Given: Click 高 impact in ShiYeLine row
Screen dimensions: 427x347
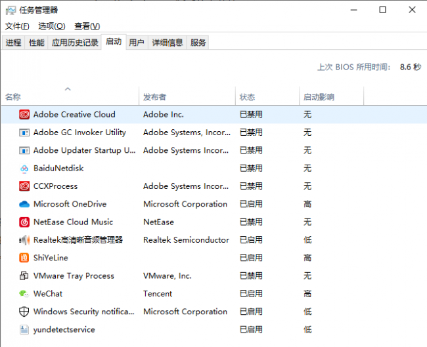Looking at the screenshot, I should coord(307,258).
